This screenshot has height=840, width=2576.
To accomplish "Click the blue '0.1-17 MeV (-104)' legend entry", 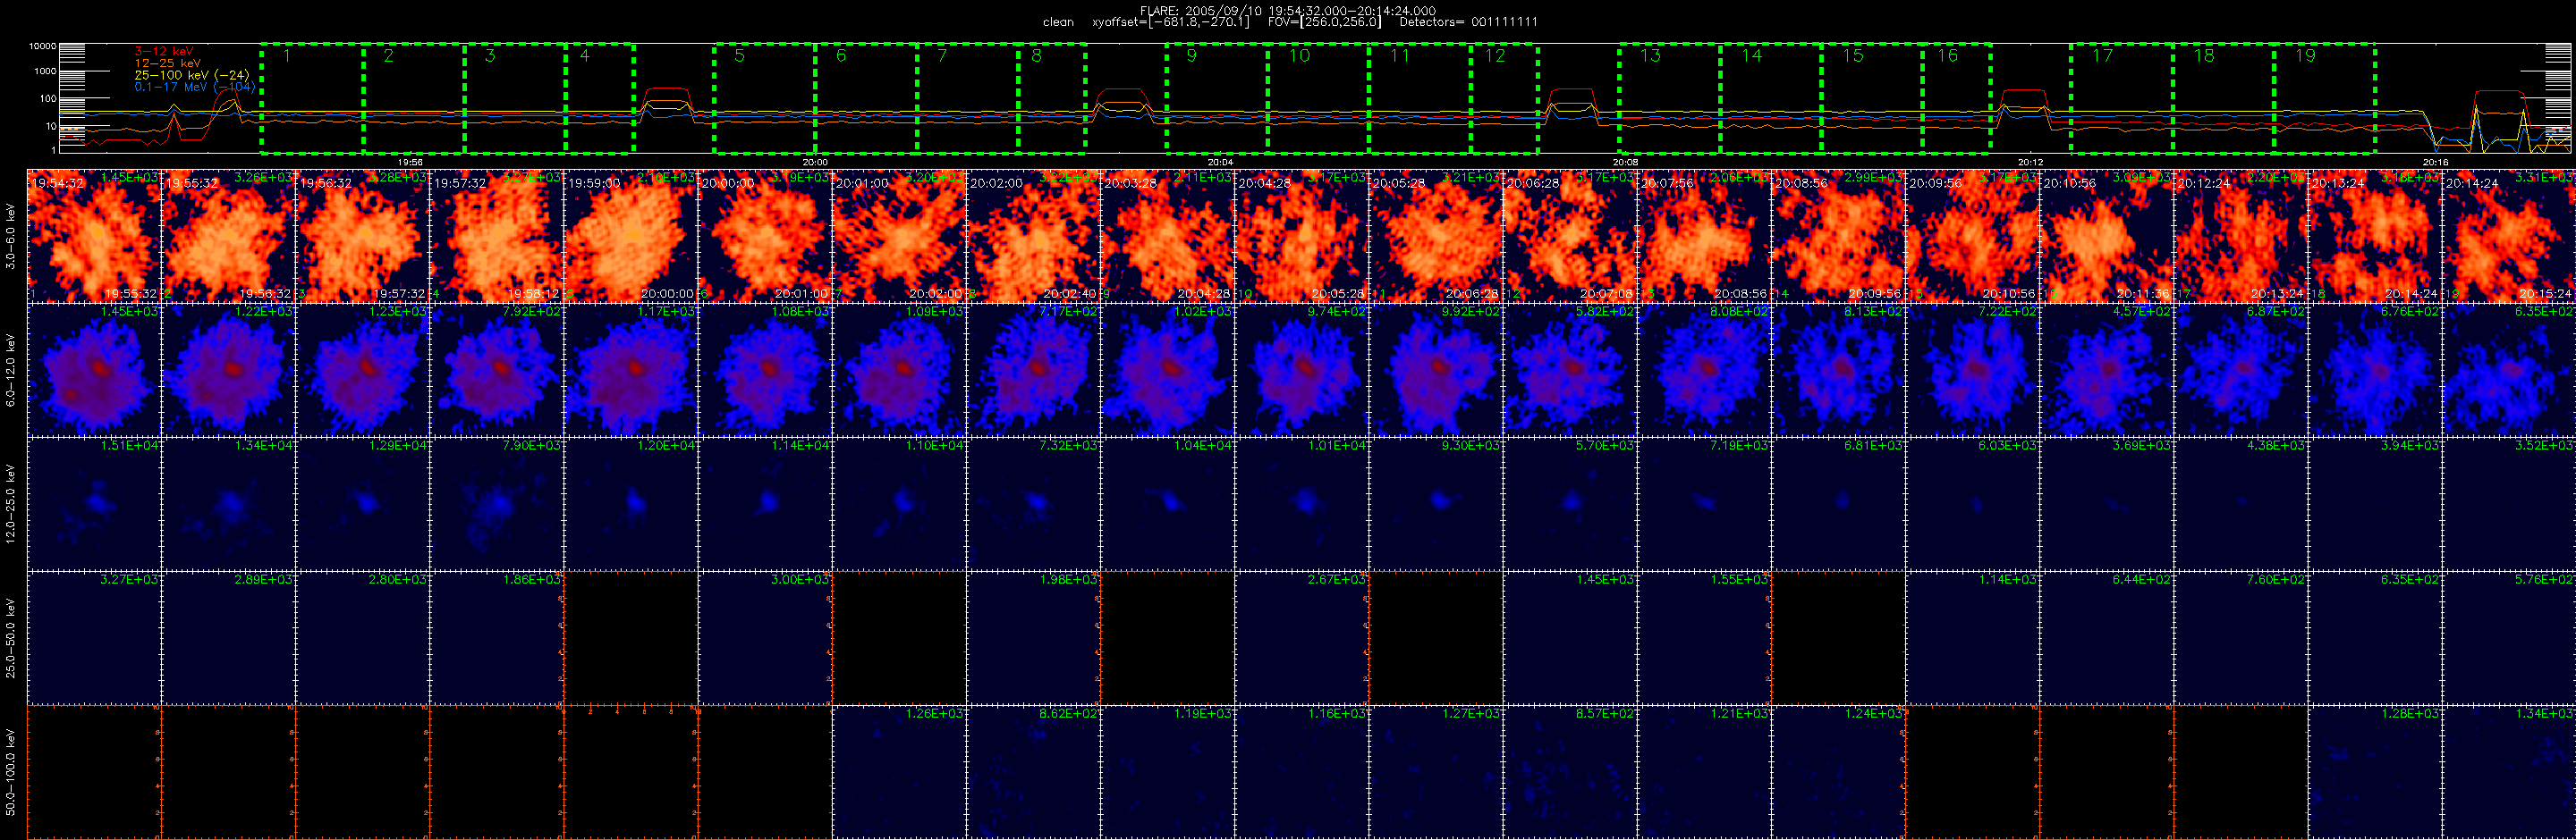I will coord(195,87).
